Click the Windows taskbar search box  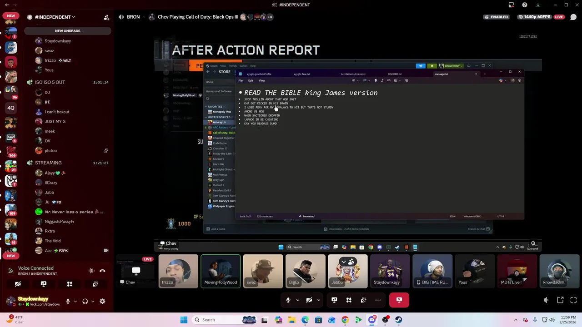point(224,320)
